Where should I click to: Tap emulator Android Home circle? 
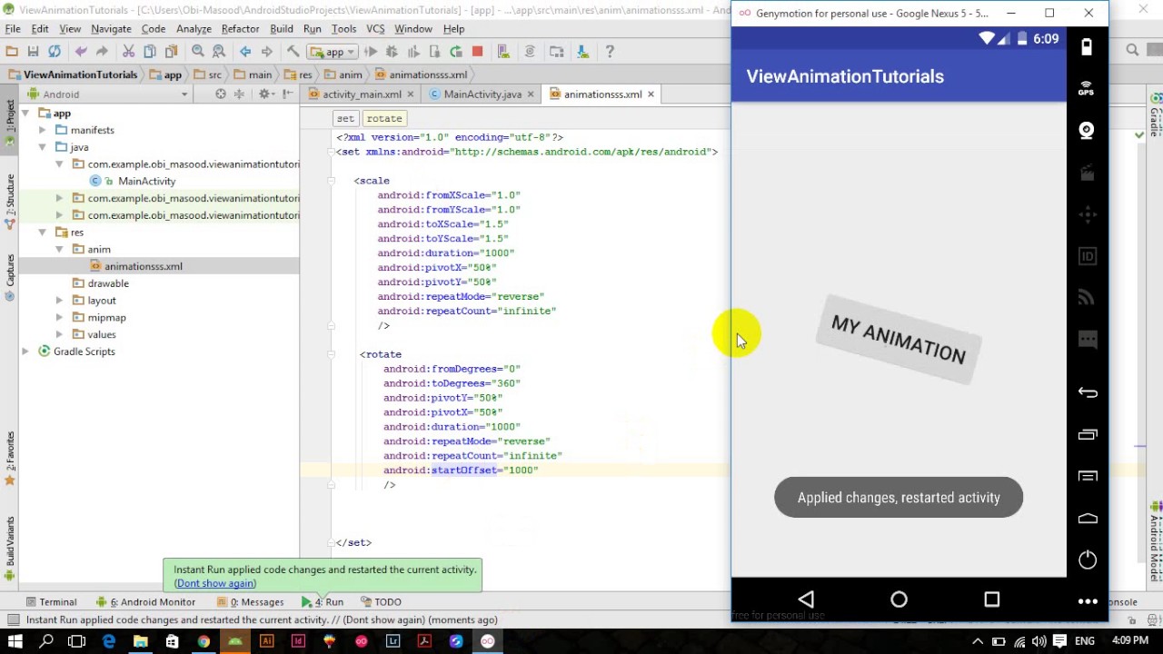coord(899,599)
